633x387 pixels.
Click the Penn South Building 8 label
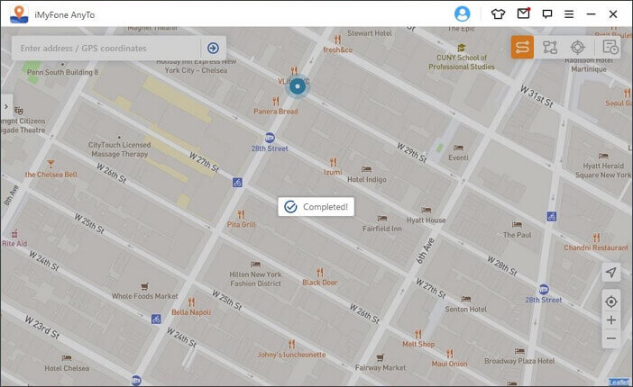[x=62, y=72]
